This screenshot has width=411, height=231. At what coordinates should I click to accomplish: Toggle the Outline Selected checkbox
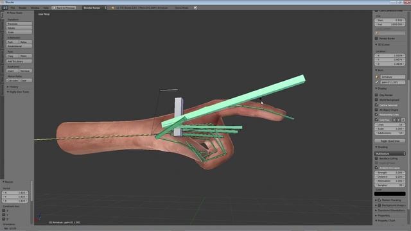[x=376, y=105]
